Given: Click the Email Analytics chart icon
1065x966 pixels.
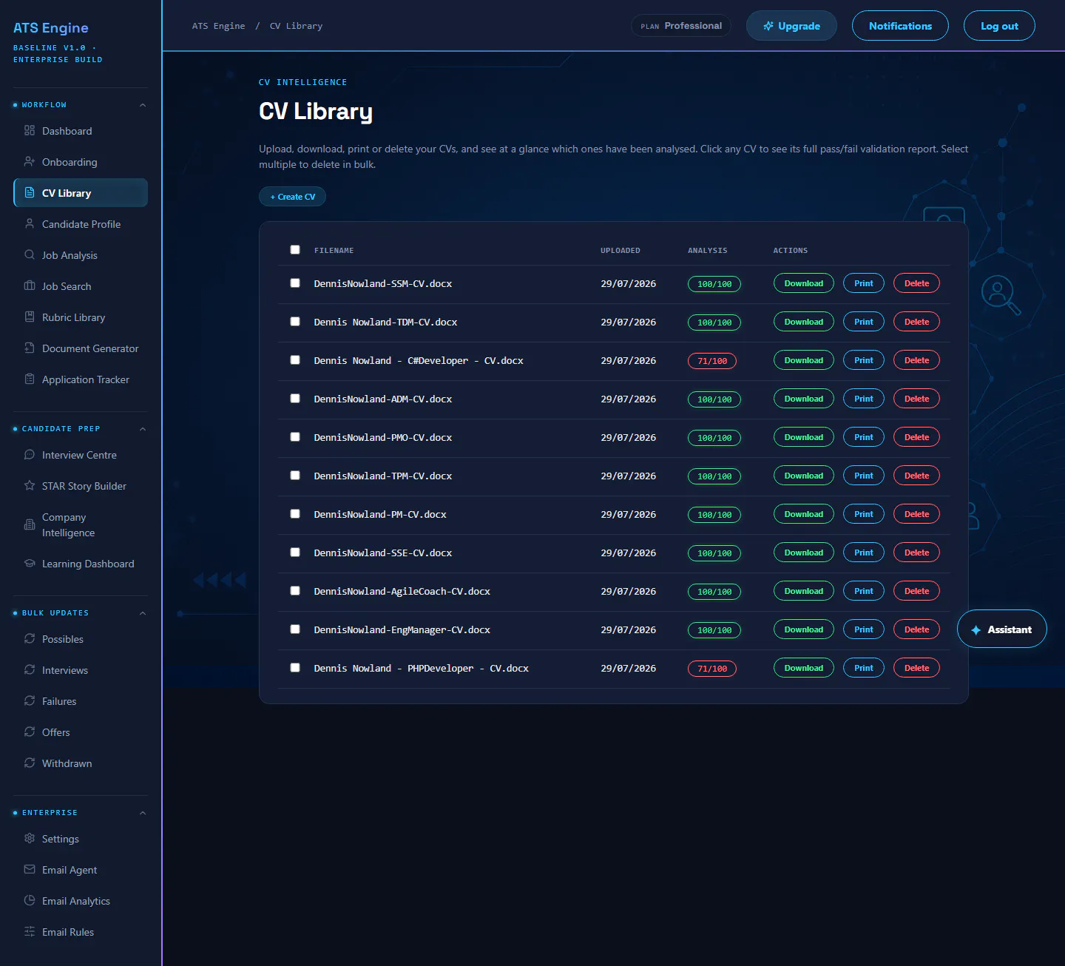Looking at the screenshot, I should pyautogui.click(x=30, y=901).
